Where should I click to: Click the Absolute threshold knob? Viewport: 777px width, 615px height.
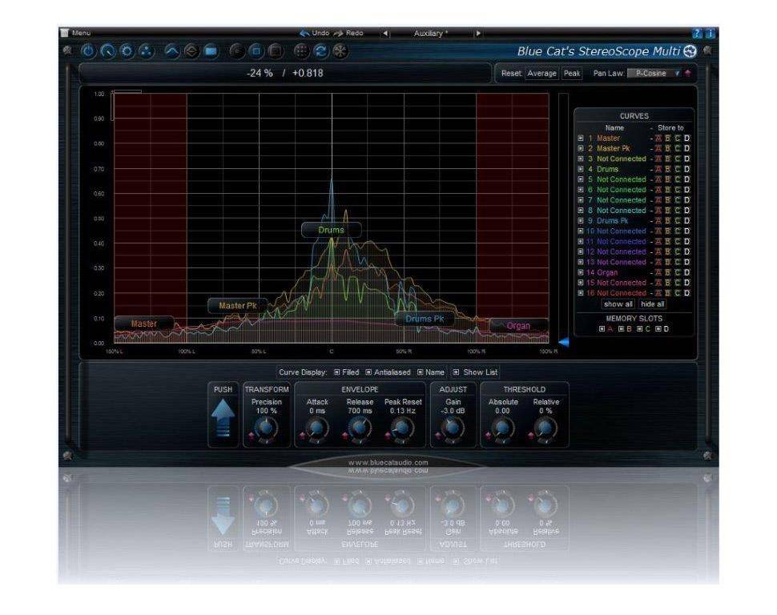502,428
